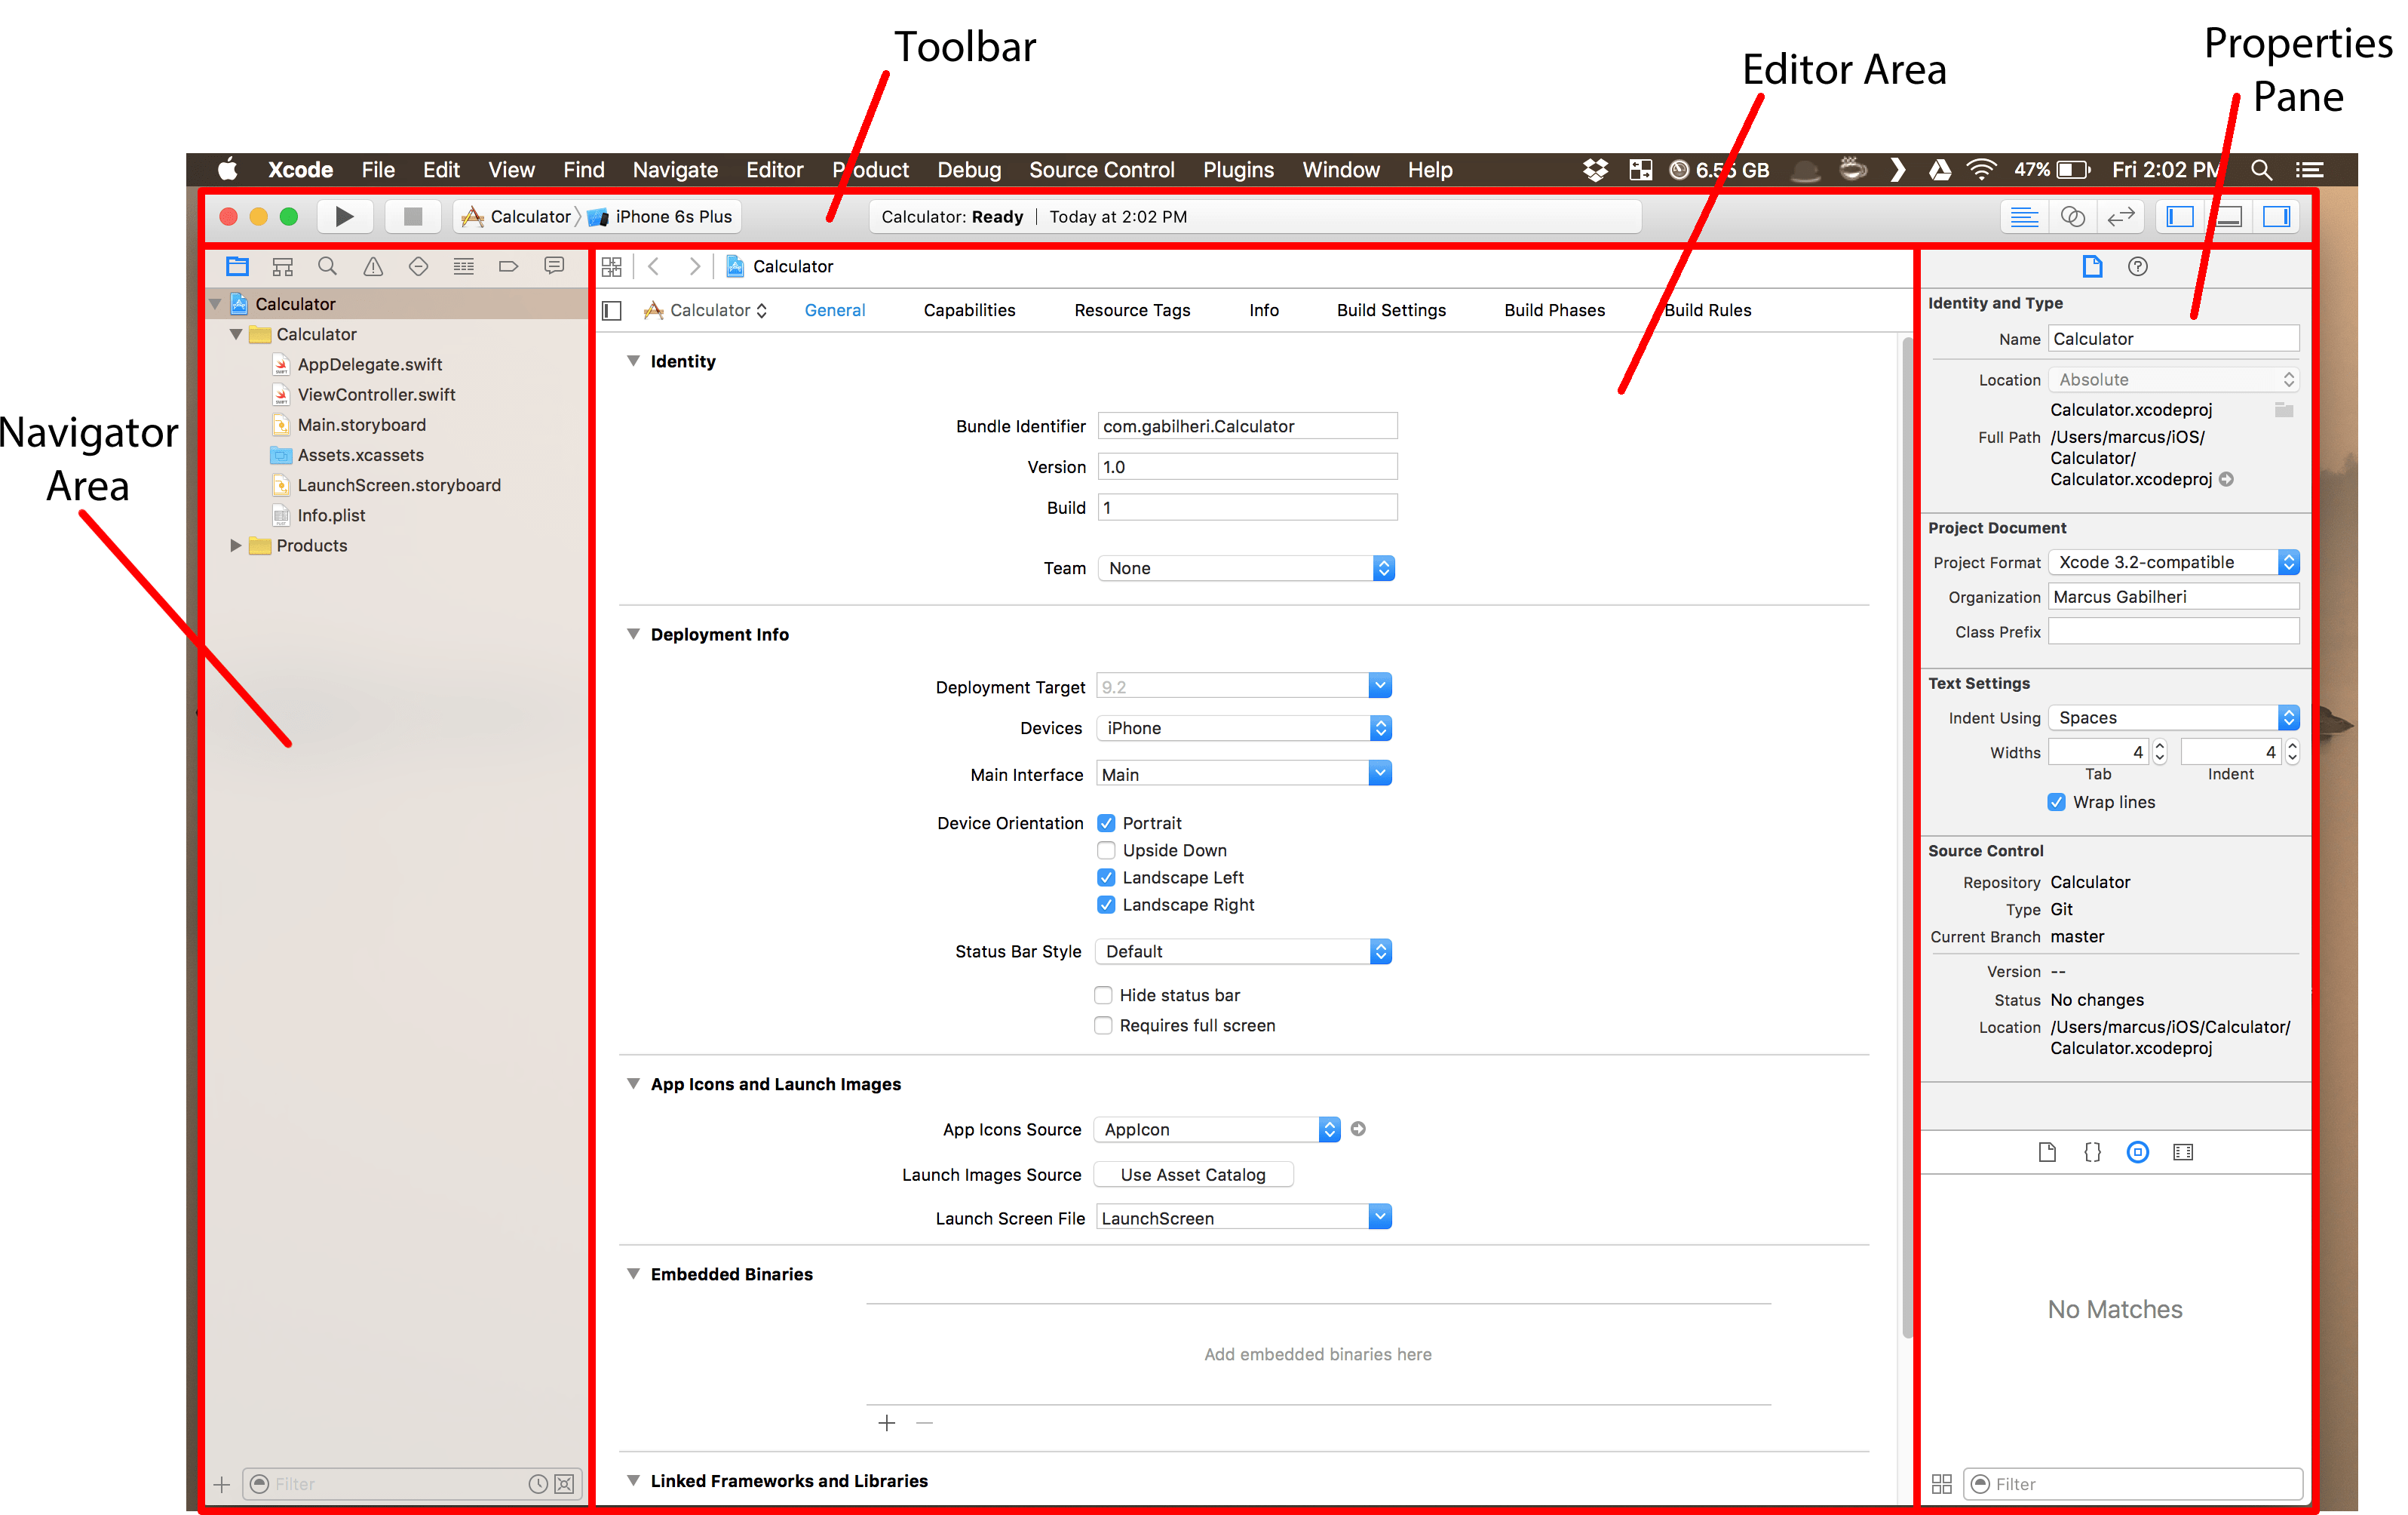The width and height of the screenshot is (2408, 1515).
Task: Uncheck the Landscape Left checkbox
Action: click(1106, 877)
